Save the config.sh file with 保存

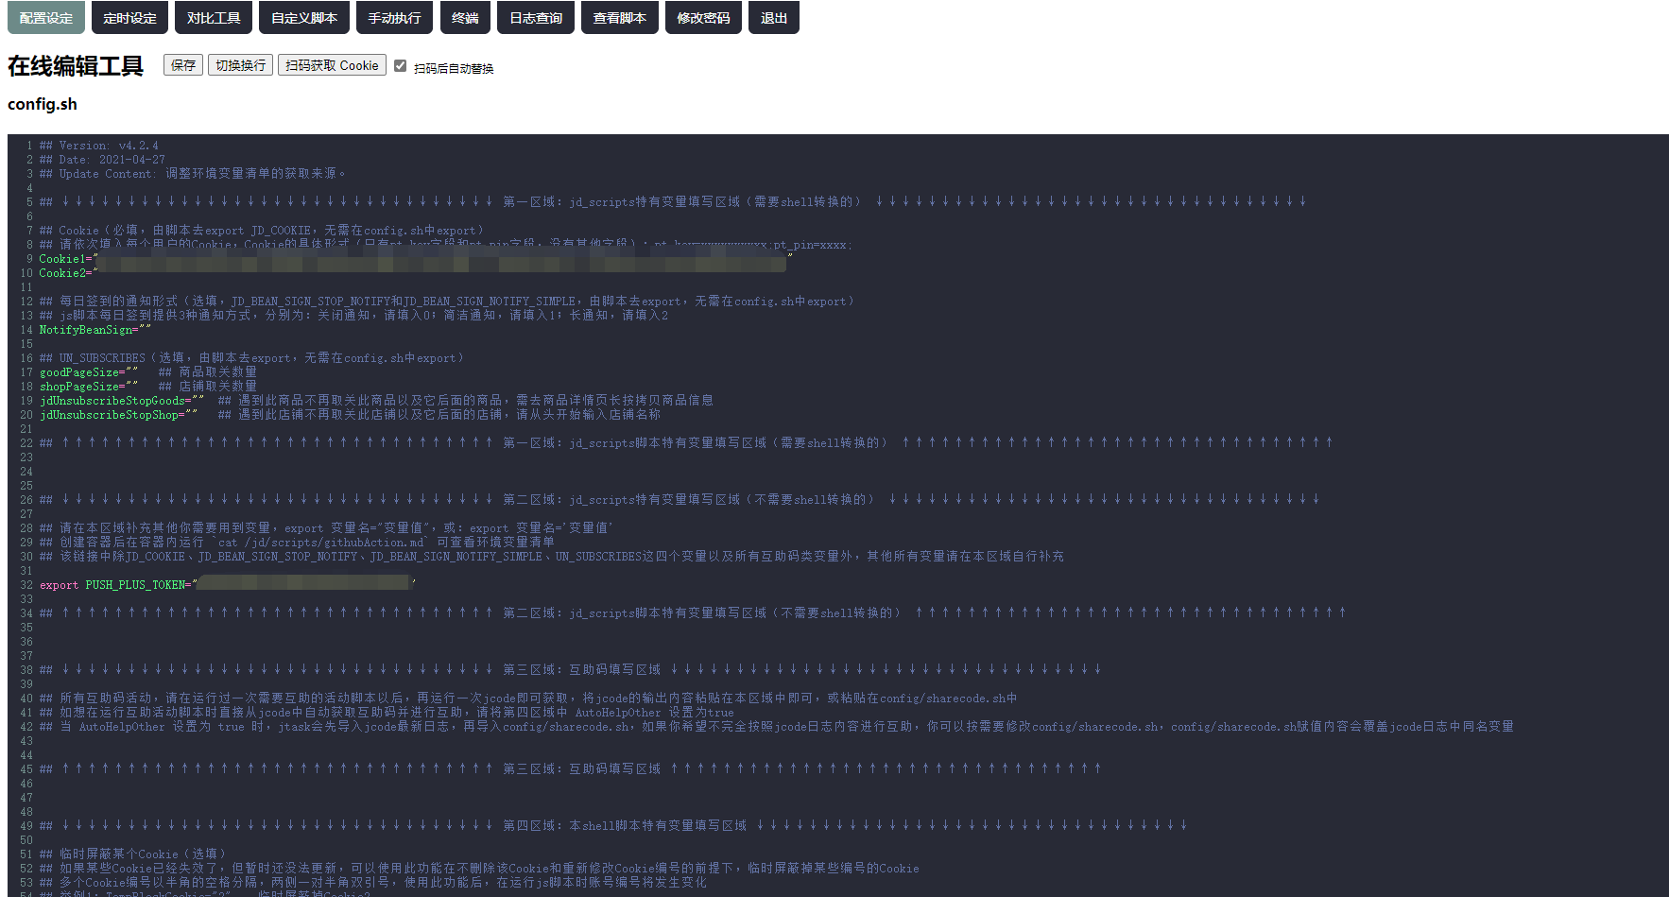tap(183, 65)
